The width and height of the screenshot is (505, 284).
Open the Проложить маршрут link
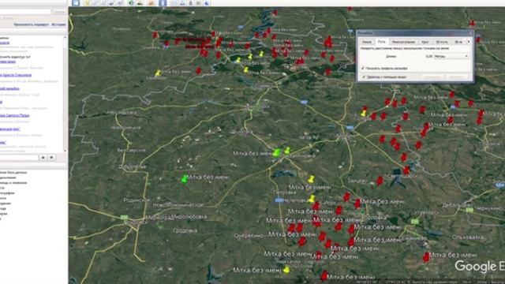[32, 24]
